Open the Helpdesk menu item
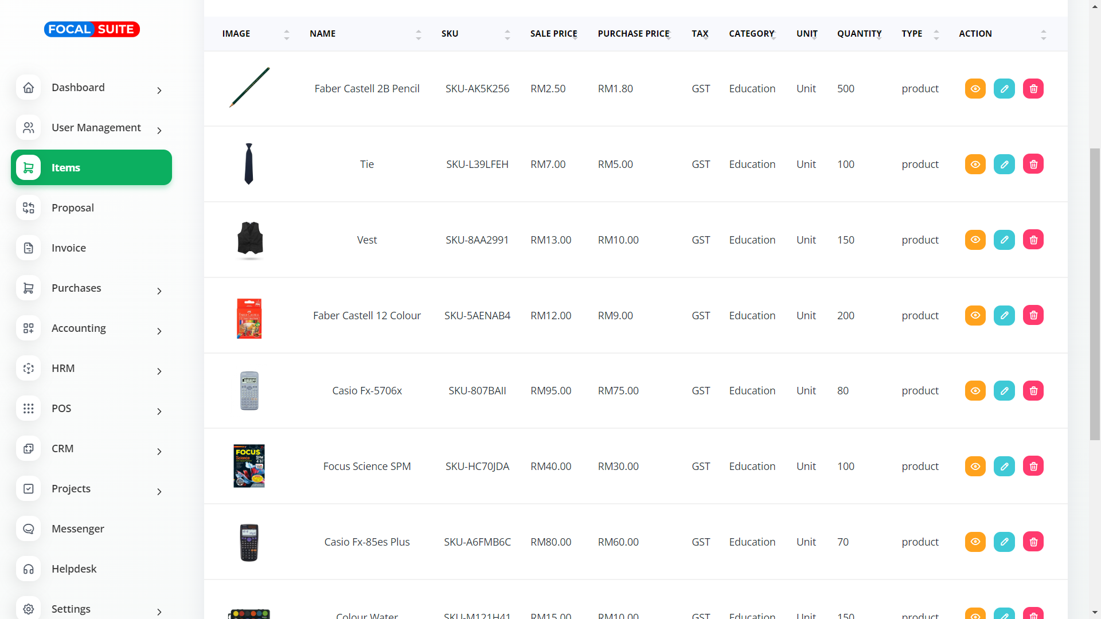Image resolution: width=1101 pixels, height=619 pixels. (74, 569)
